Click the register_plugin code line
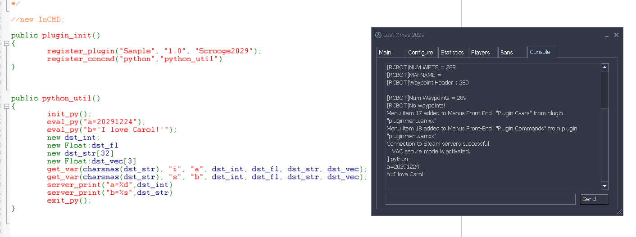The image size is (636, 237). [x=154, y=51]
